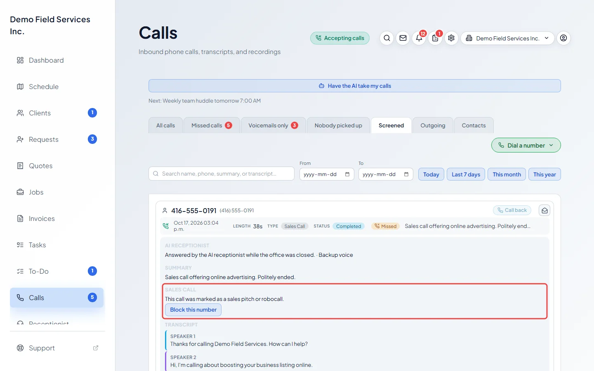Viewport: 594px width, 371px height.
Task: Filter calls by This year
Action: click(x=544, y=174)
